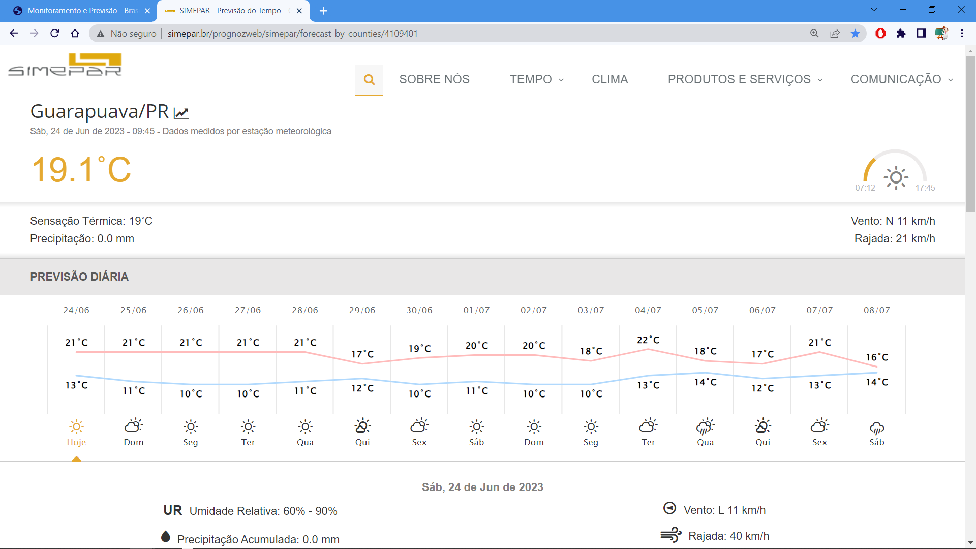Select Saturday 08/07 rain icon
This screenshot has width=976, height=549.
pos(876,428)
